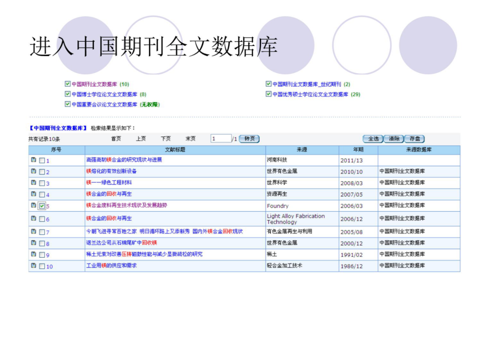Open row 4 article 镁合金的回收与再生
This screenshot has height=361, width=481.
coord(109,194)
